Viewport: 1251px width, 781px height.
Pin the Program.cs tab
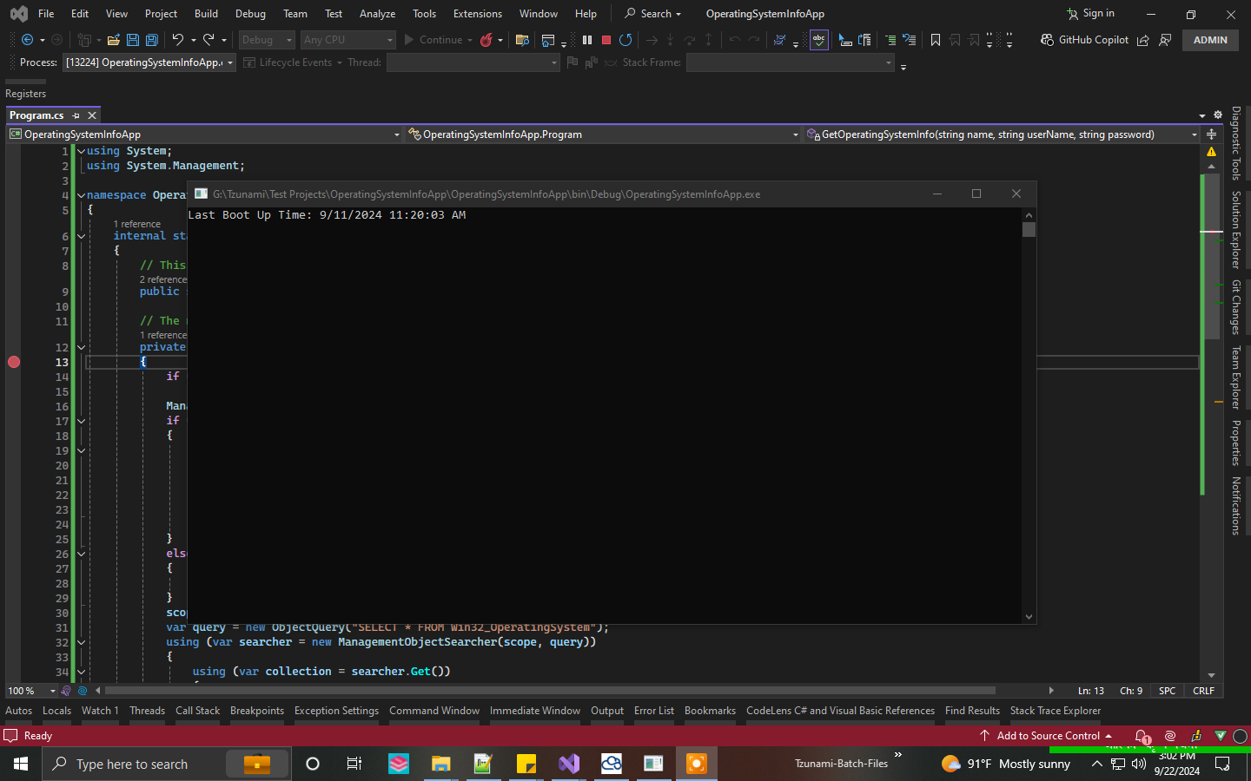[x=76, y=115]
